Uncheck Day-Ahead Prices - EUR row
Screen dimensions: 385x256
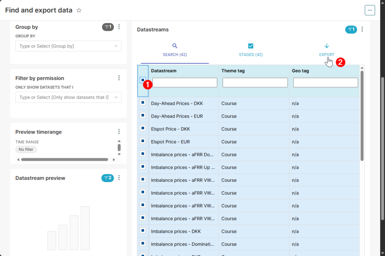click(142, 115)
